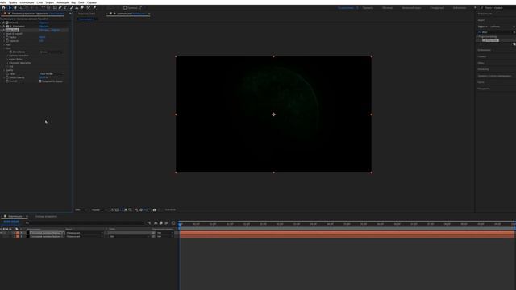Open the Справка menu
Viewport: 516px width, 290px height.
point(92,2)
